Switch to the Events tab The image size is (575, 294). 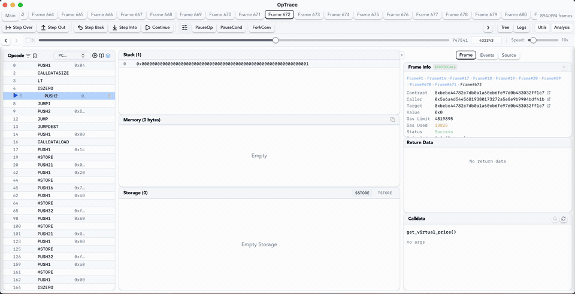pos(487,55)
